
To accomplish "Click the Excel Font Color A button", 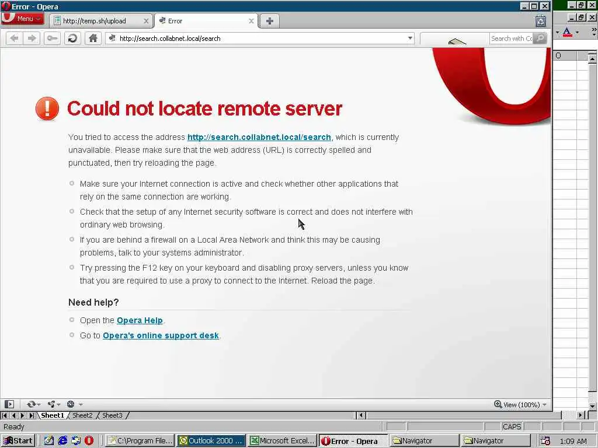I will click(x=567, y=33).
